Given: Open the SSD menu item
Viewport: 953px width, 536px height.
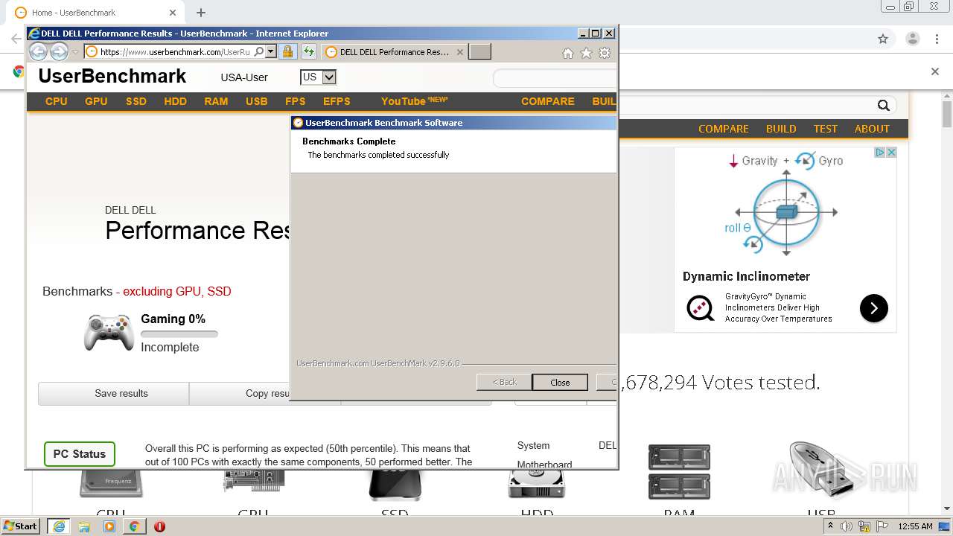Looking at the screenshot, I should [x=136, y=101].
